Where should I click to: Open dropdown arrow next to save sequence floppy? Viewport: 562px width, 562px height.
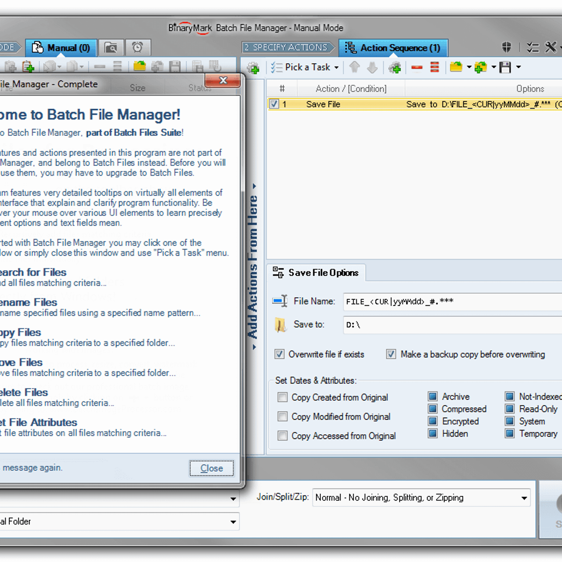coord(518,67)
